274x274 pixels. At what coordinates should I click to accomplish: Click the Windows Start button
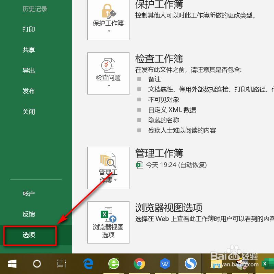coord(12,264)
